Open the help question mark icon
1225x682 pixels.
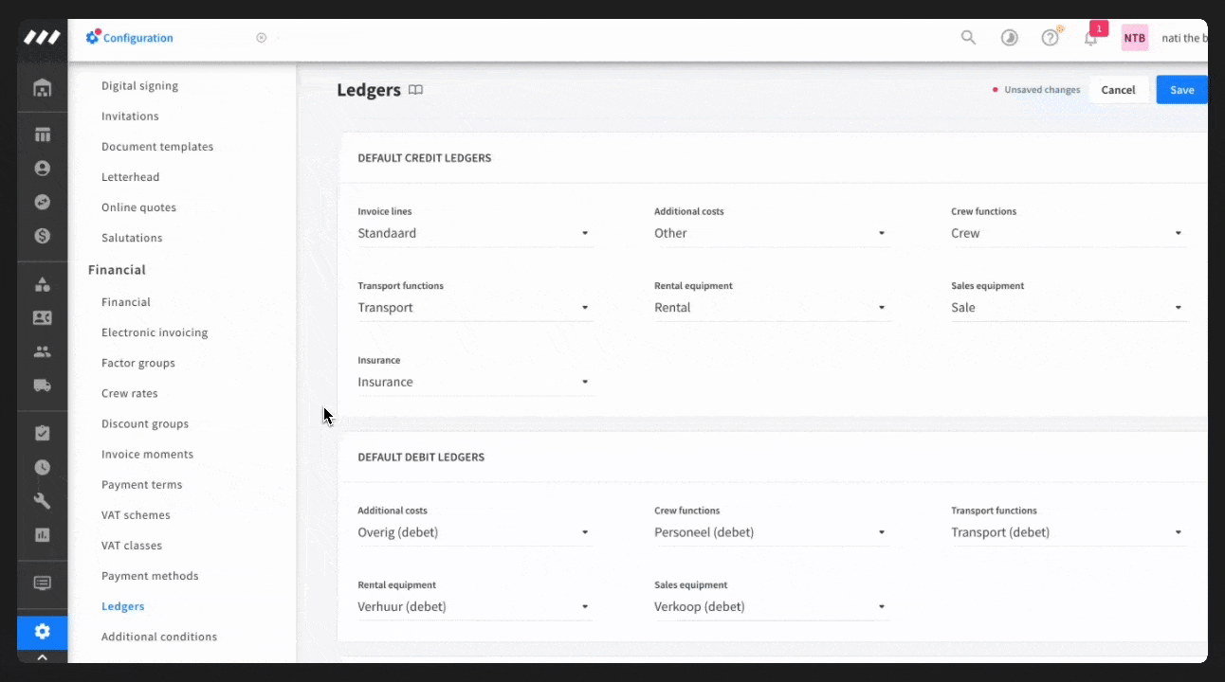coord(1050,38)
